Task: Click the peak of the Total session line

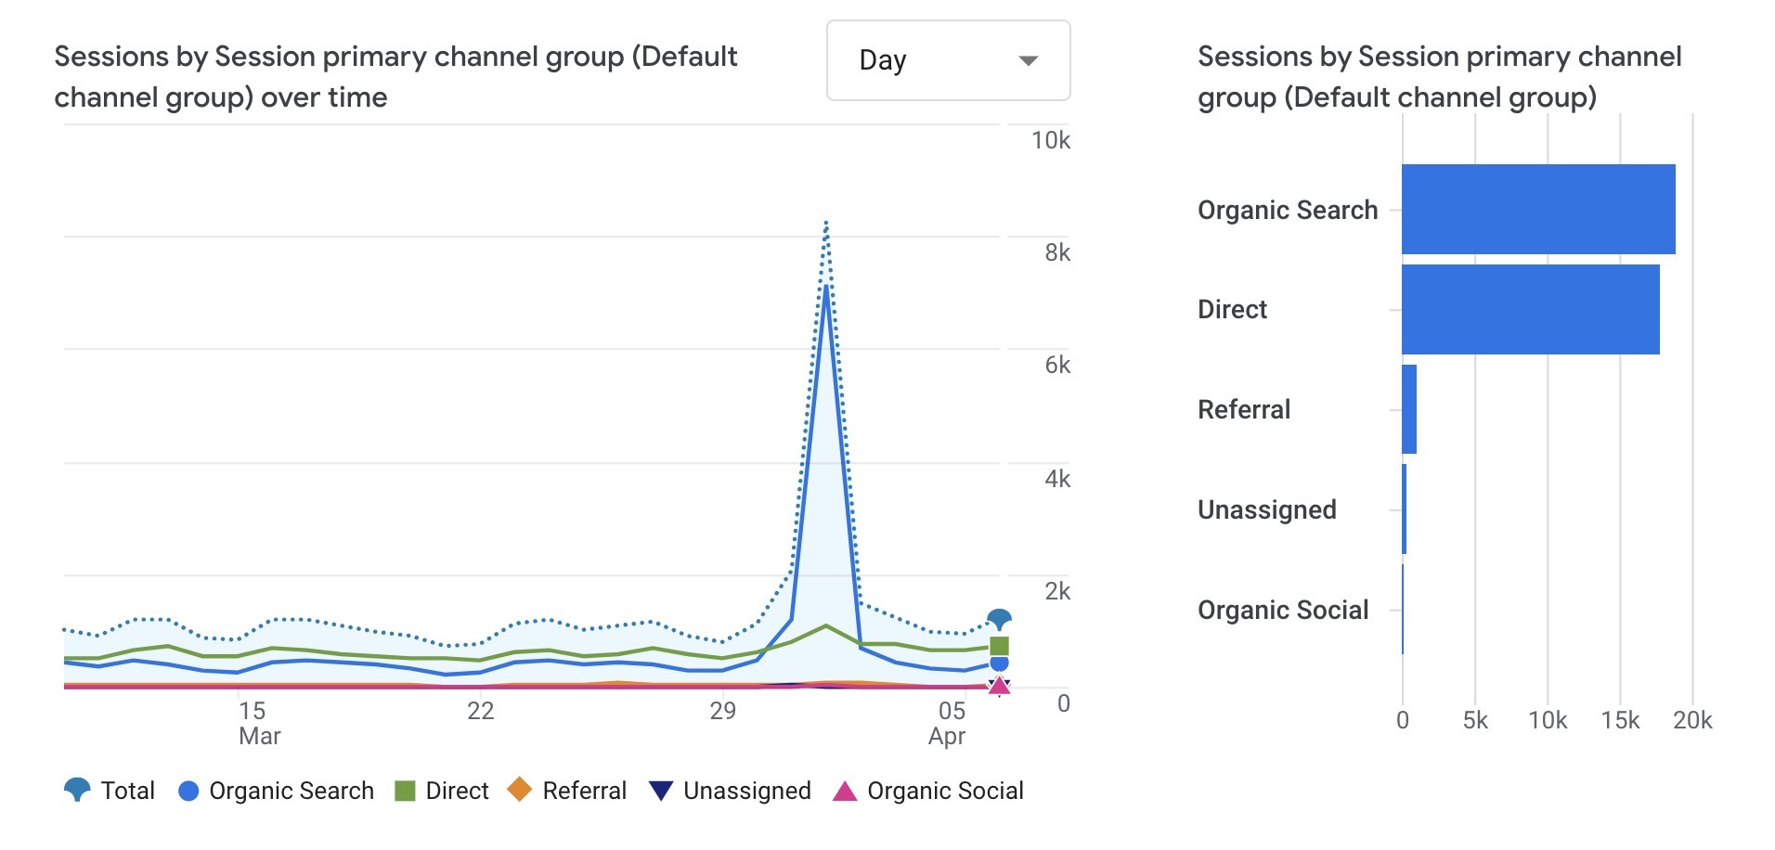Action: 824,223
